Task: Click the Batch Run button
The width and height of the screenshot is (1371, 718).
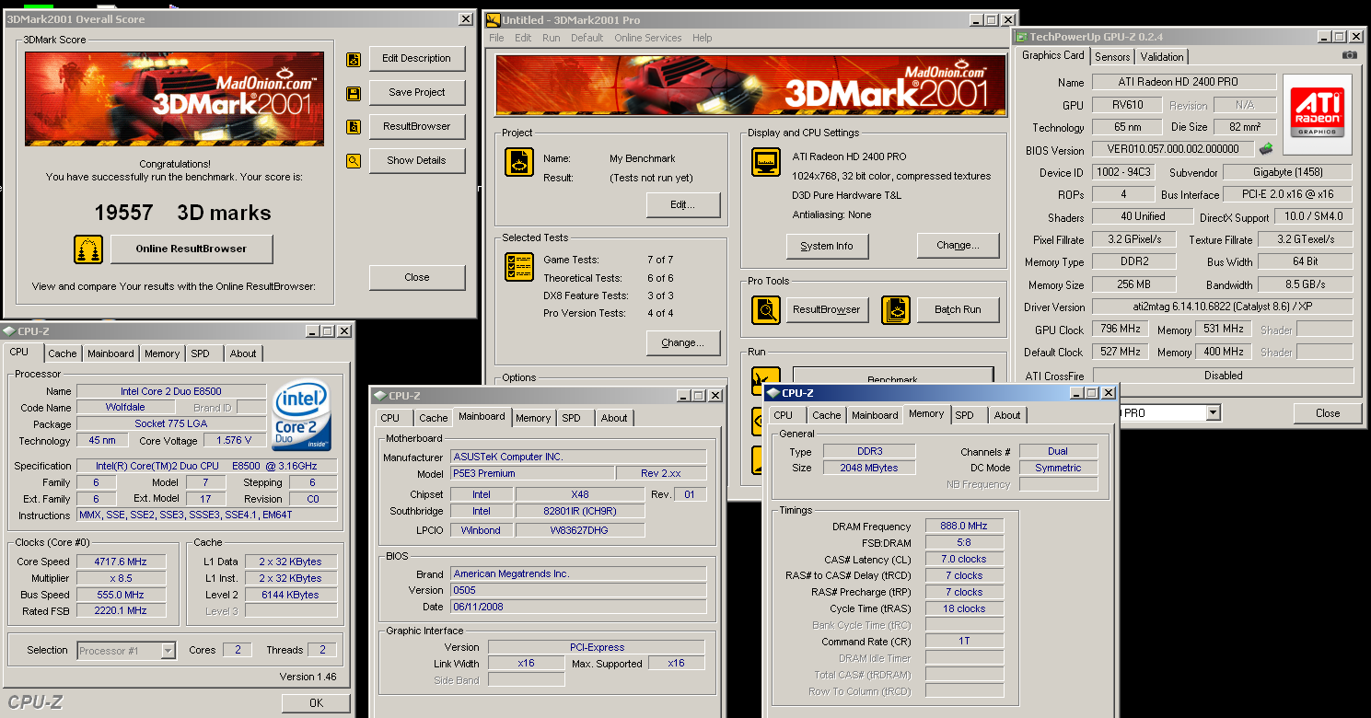Action: tap(959, 310)
